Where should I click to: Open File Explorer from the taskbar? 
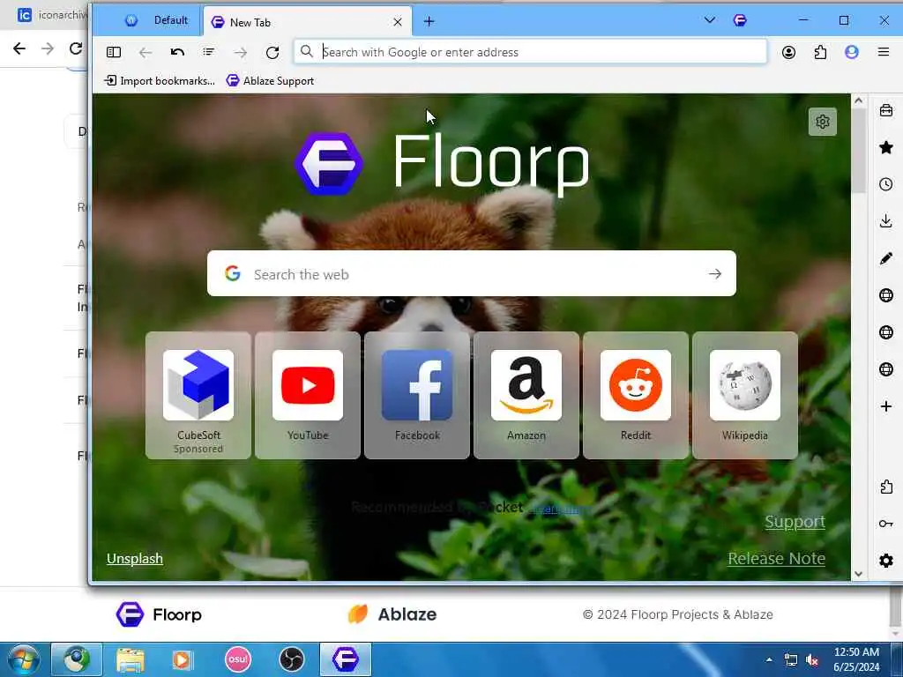(x=131, y=659)
